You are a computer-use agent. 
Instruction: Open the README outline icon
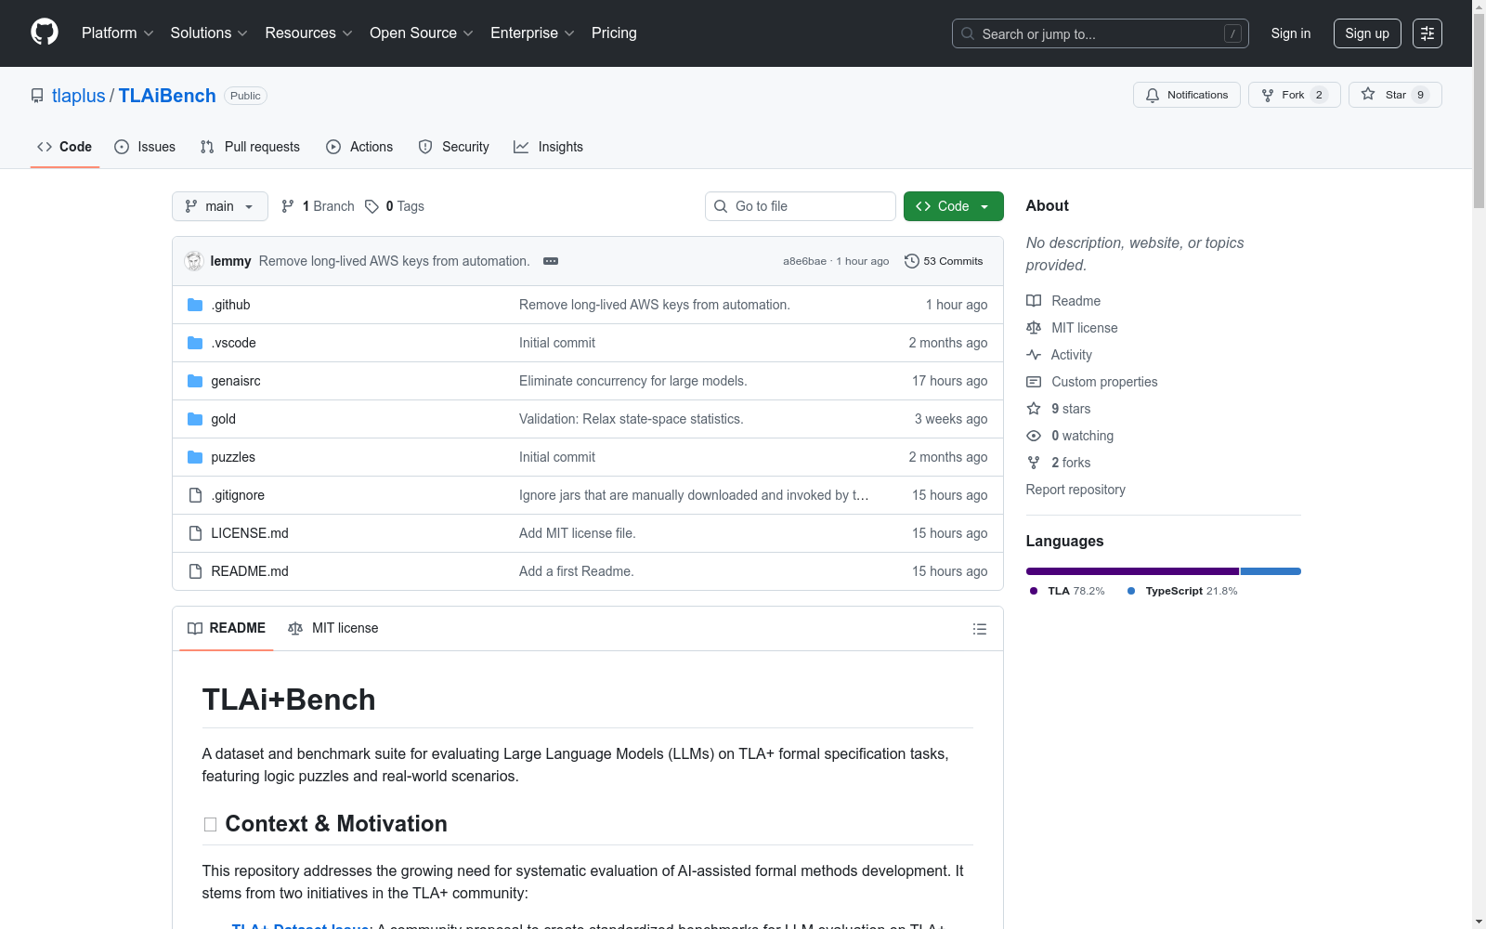(x=980, y=629)
